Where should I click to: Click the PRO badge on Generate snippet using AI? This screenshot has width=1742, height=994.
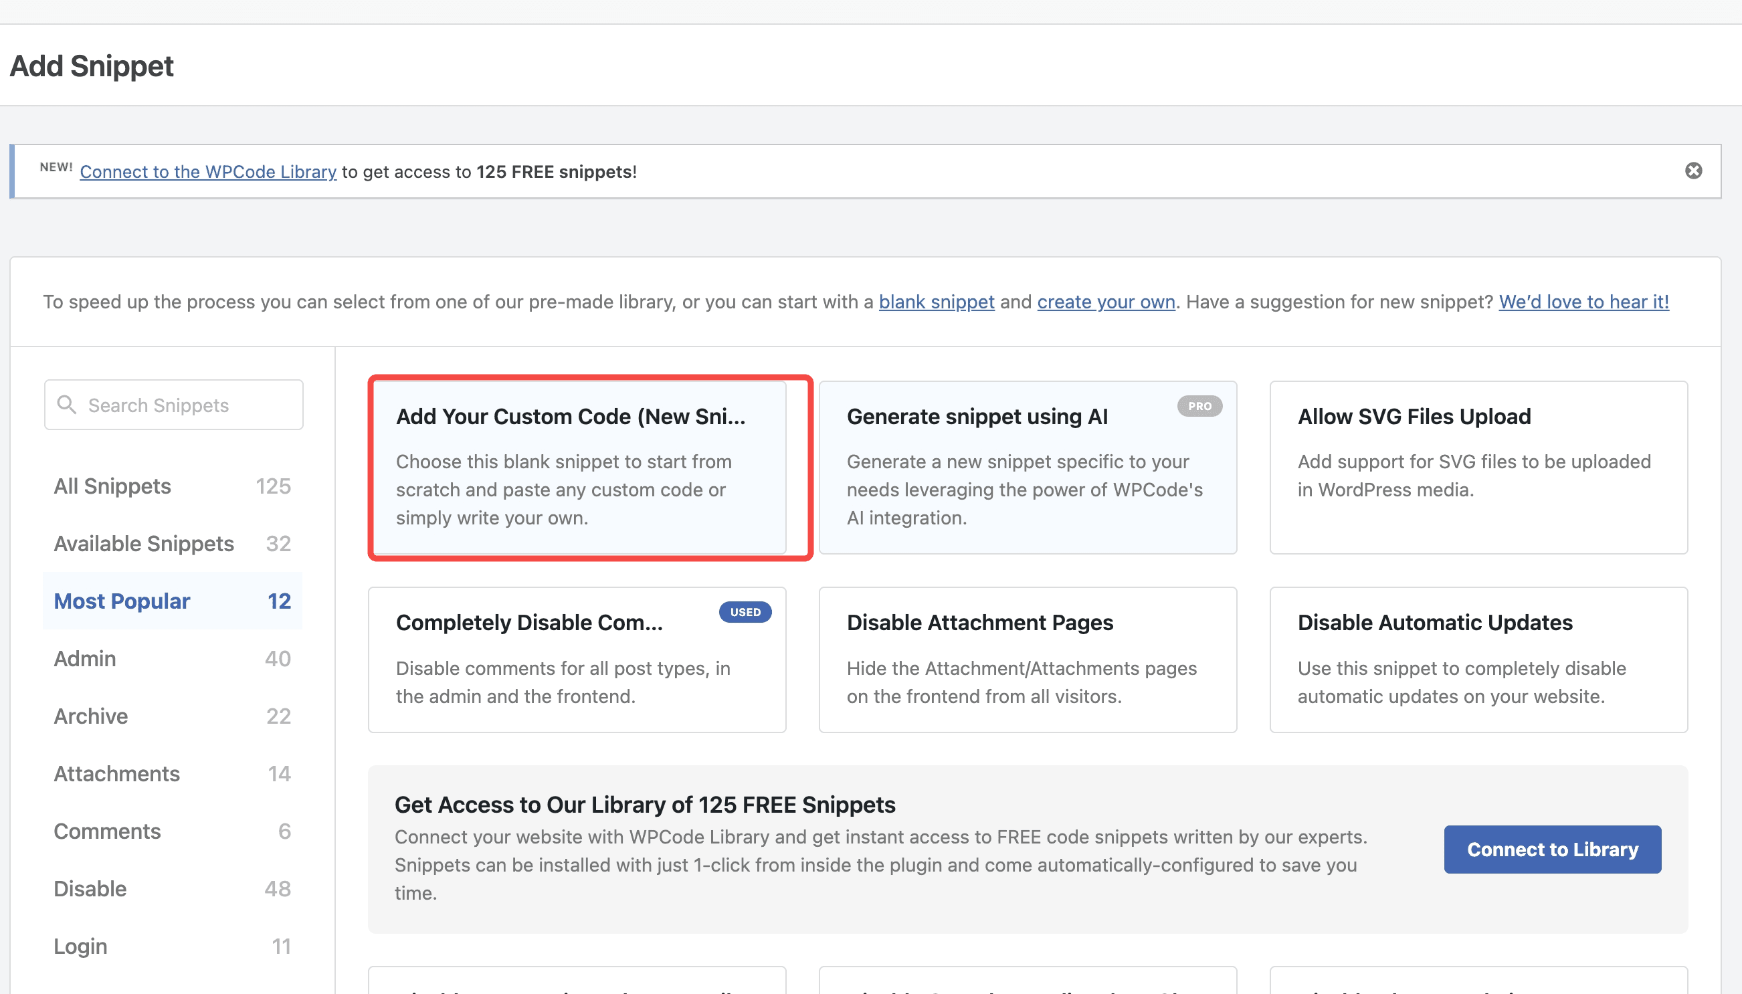click(x=1199, y=405)
